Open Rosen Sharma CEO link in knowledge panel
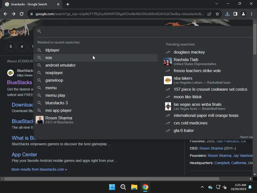Image resolution: width=257 pixels, height=193 pixels. [211, 148]
